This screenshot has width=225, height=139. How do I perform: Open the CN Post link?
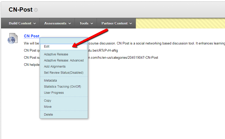coord(32,36)
